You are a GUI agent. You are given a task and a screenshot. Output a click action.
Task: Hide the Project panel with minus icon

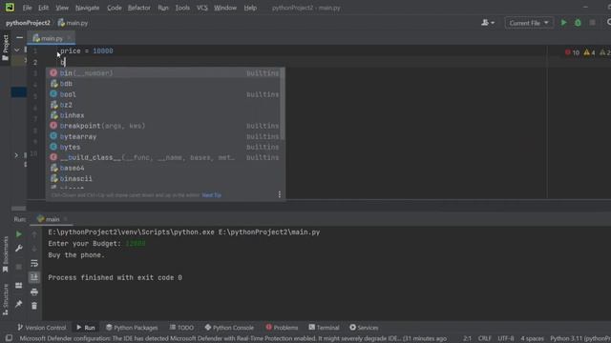[x=19, y=38]
